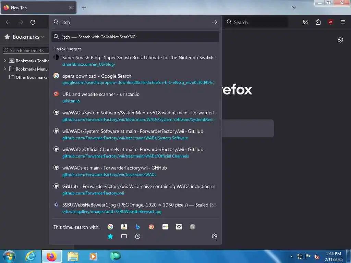Click the address bar containing itch
351x263 pixels.
(x=135, y=22)
